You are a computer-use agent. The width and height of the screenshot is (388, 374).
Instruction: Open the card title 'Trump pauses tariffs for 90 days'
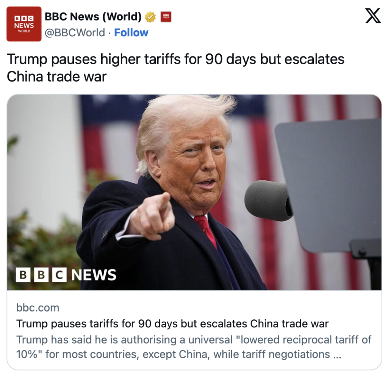pyautogui.click(x=172, y=324)
